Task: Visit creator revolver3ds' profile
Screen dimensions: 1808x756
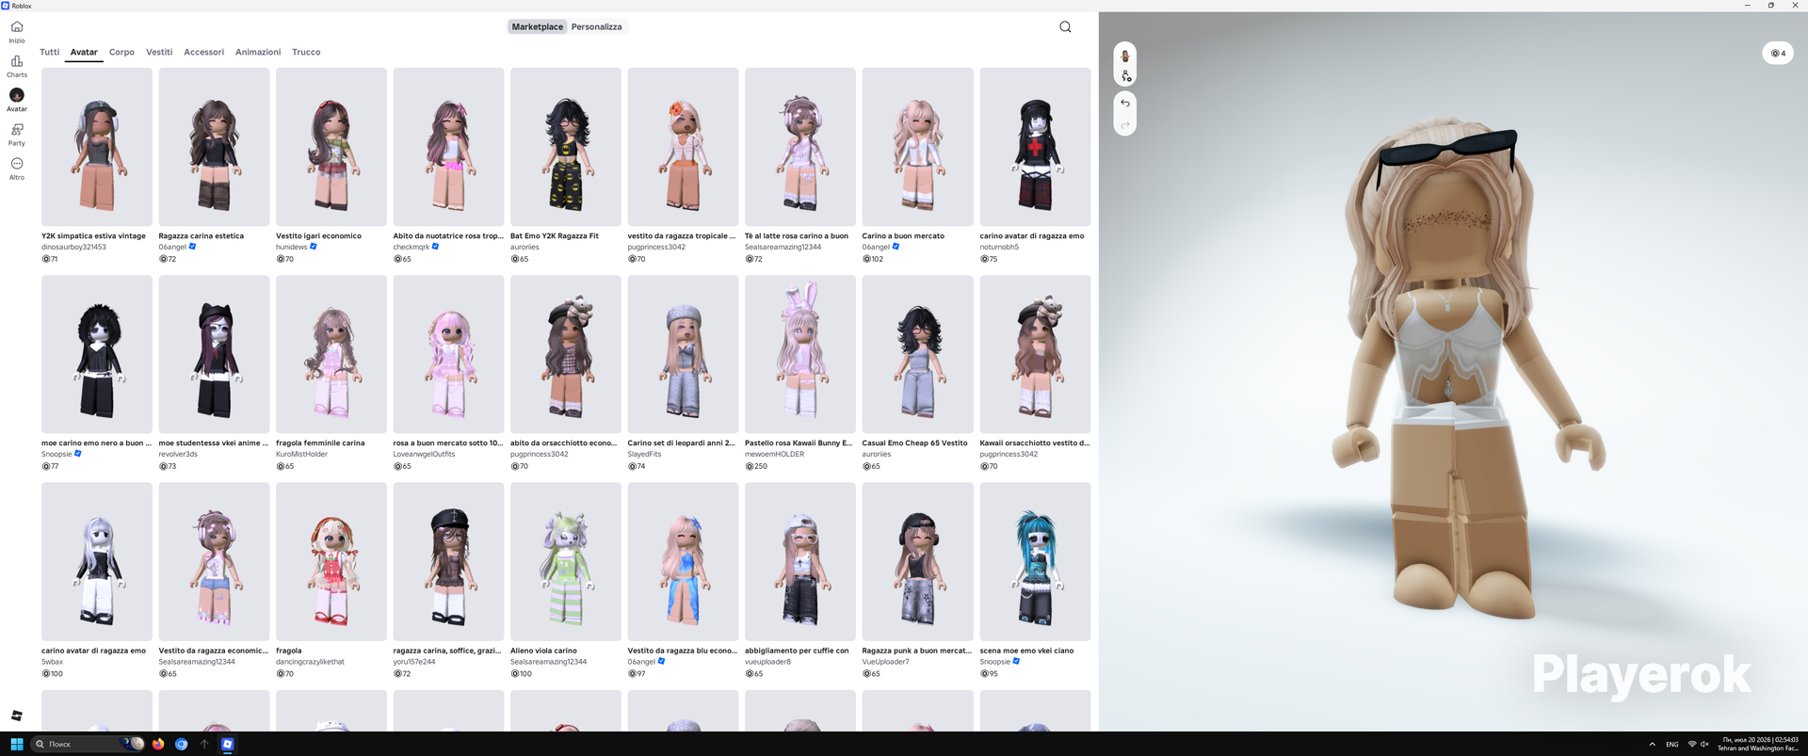Action: click(178, 455)
